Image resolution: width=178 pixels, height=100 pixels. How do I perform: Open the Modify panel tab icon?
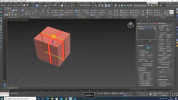tap(141, 21)
